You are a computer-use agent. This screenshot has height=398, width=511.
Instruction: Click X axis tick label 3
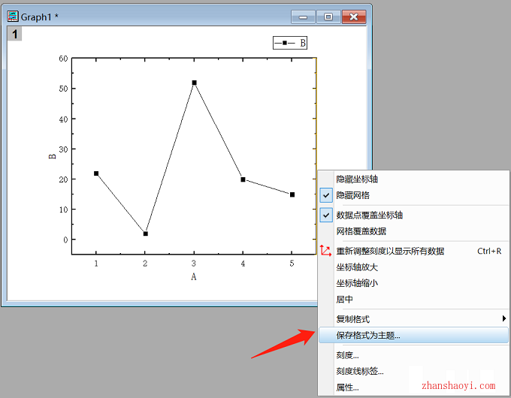point(194,263)
